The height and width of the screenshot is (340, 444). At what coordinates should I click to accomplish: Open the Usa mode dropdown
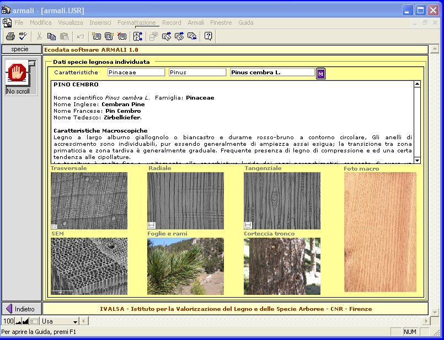click(x=60, y=321)
